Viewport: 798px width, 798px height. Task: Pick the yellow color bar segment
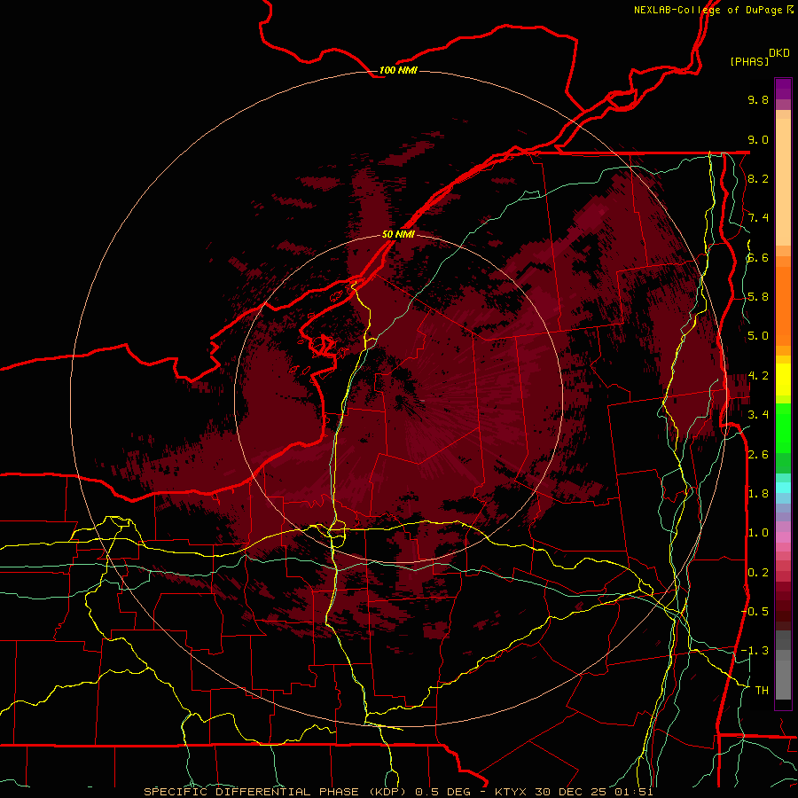pyautogui.click(x=783, y=379)
